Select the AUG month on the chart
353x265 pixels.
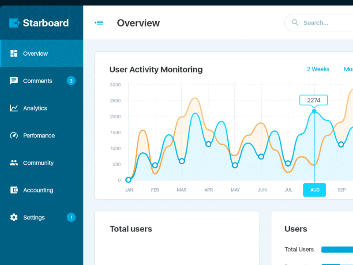[x=315, y=190]
